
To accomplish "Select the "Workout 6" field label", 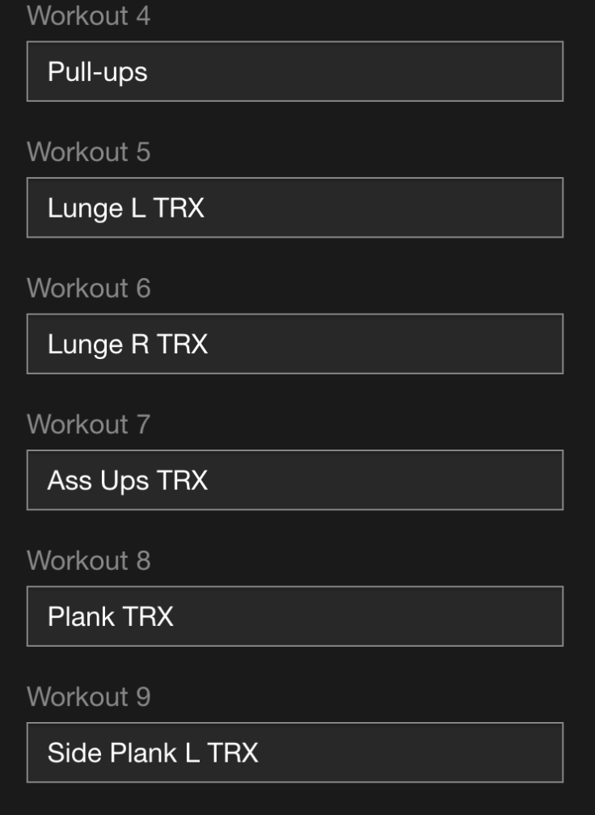I will click(x=88, y=288).
